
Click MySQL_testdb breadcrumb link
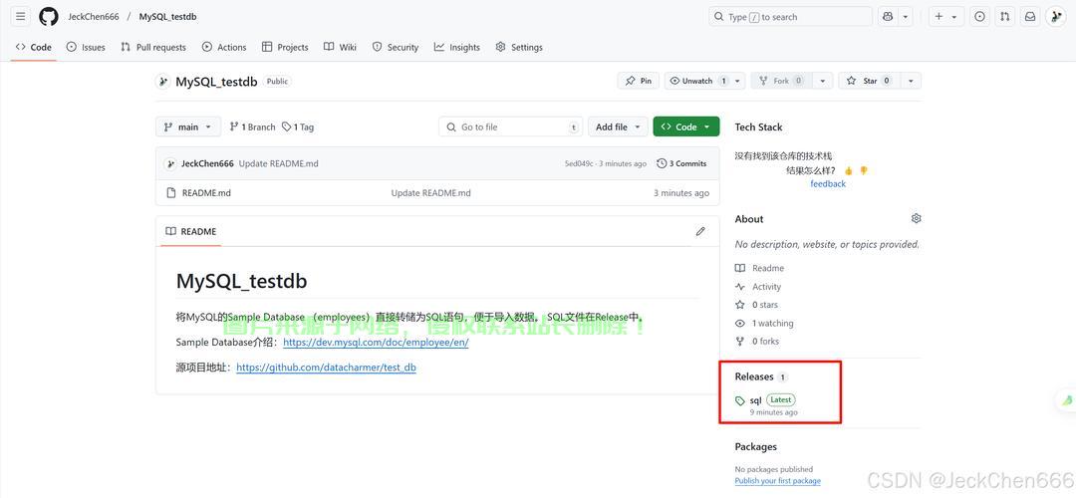(167, 17)
